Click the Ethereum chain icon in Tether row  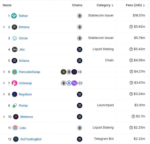point(79,16)
